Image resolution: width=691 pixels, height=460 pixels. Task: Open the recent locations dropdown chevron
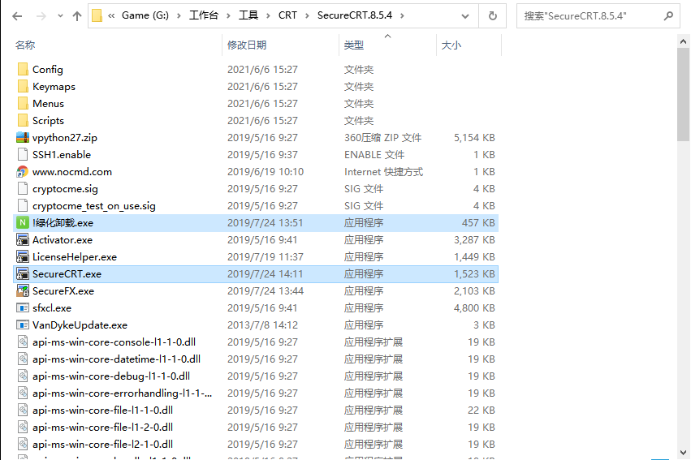[59, 15]
